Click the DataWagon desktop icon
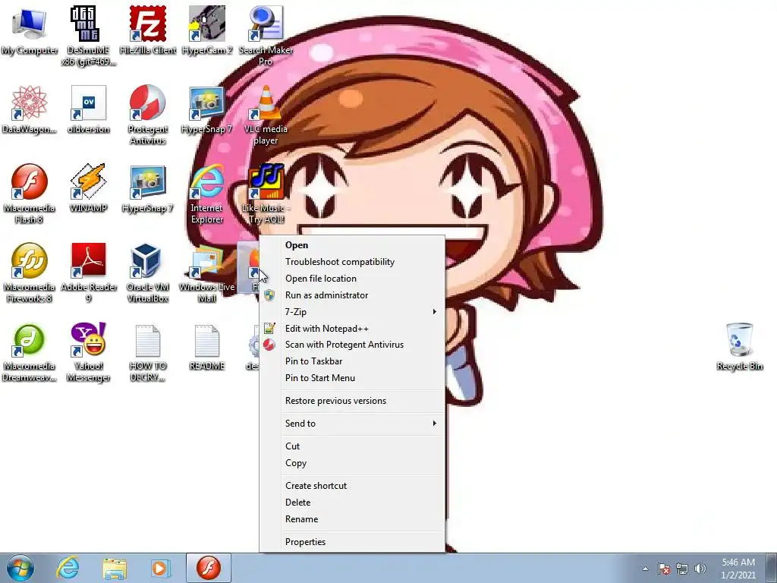This screenshot has height=583, width=777. [x=30, y=110]
